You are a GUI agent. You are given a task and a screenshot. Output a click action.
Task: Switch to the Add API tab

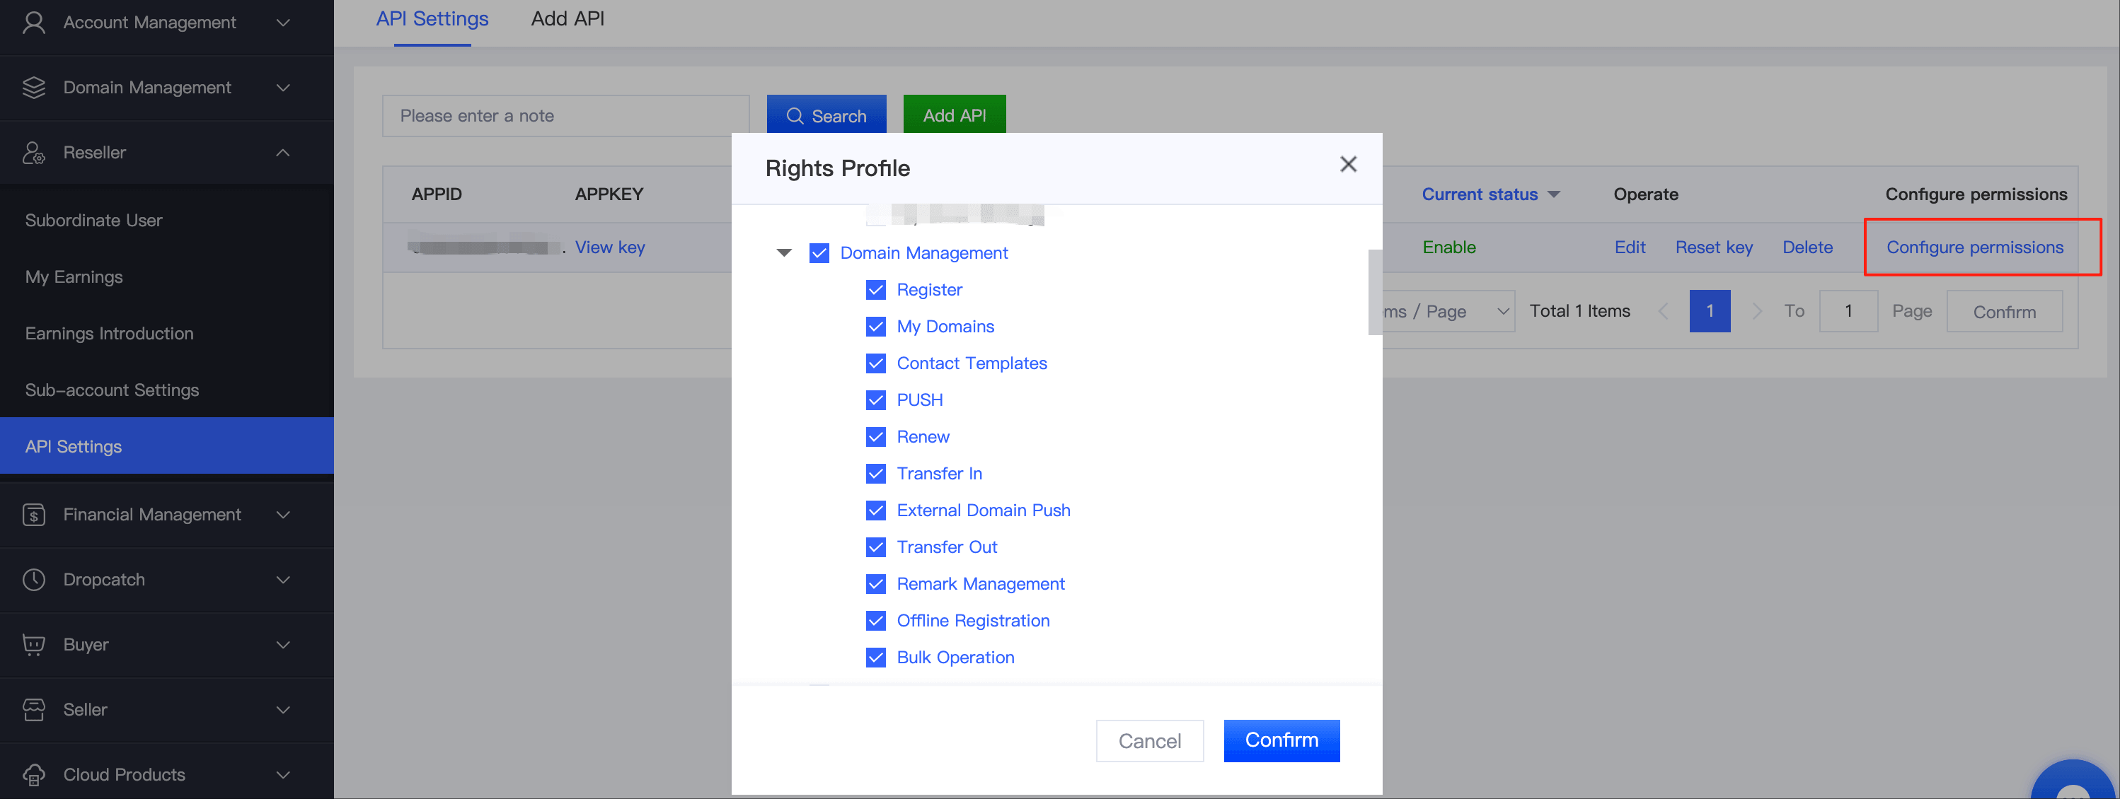(568, 19)
